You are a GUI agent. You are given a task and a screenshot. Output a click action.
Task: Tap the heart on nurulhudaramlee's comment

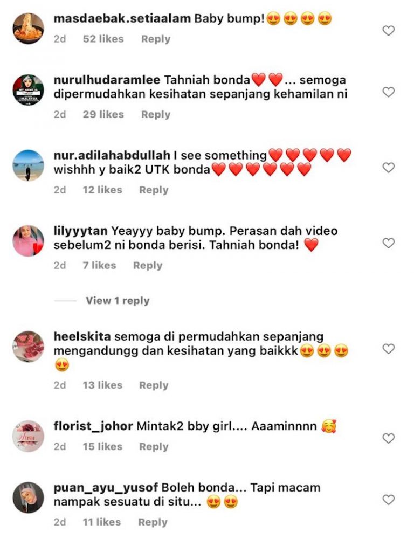(388, 92)
